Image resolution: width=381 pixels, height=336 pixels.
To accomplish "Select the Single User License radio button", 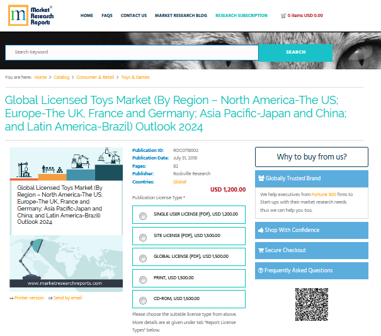I will point(143,216).
